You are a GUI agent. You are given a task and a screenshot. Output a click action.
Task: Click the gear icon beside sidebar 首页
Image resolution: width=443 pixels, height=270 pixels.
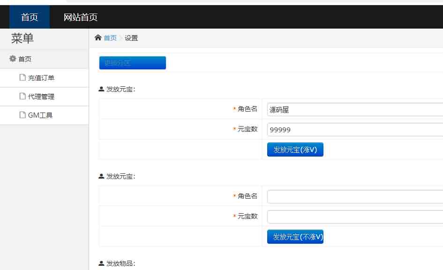(13, 59)
